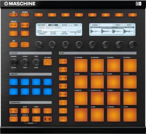Tap pad 3 Compare
146x134 pixels.
[x=114, y=115]
